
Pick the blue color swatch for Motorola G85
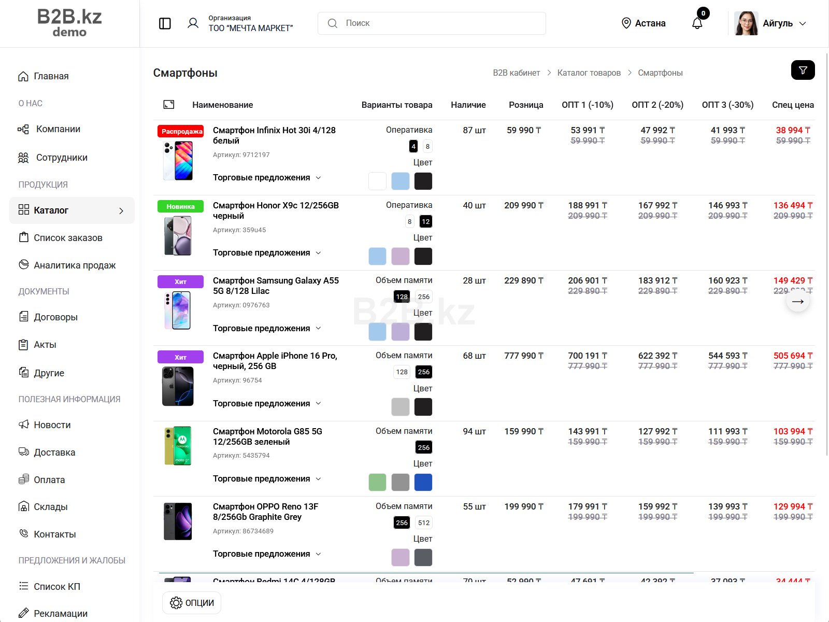(423, 483)
